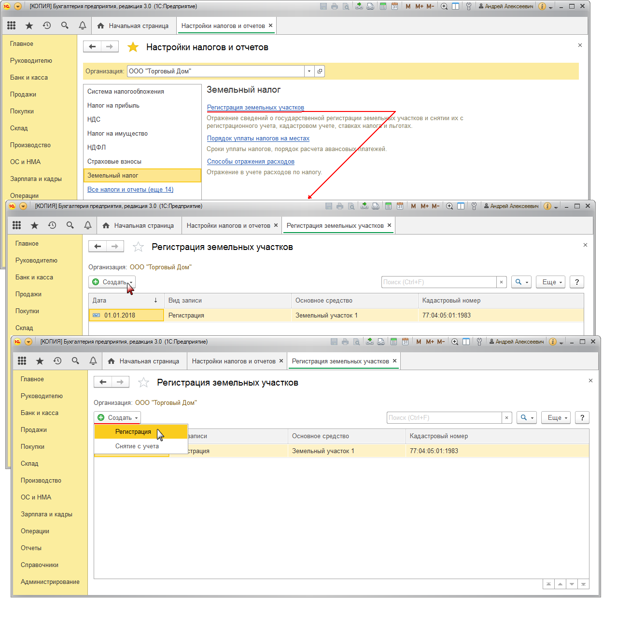The width and height of the screenshot is (631, 623).
Task: Open the 1C main menu arrow in bottom window
Action: [28, 342]
